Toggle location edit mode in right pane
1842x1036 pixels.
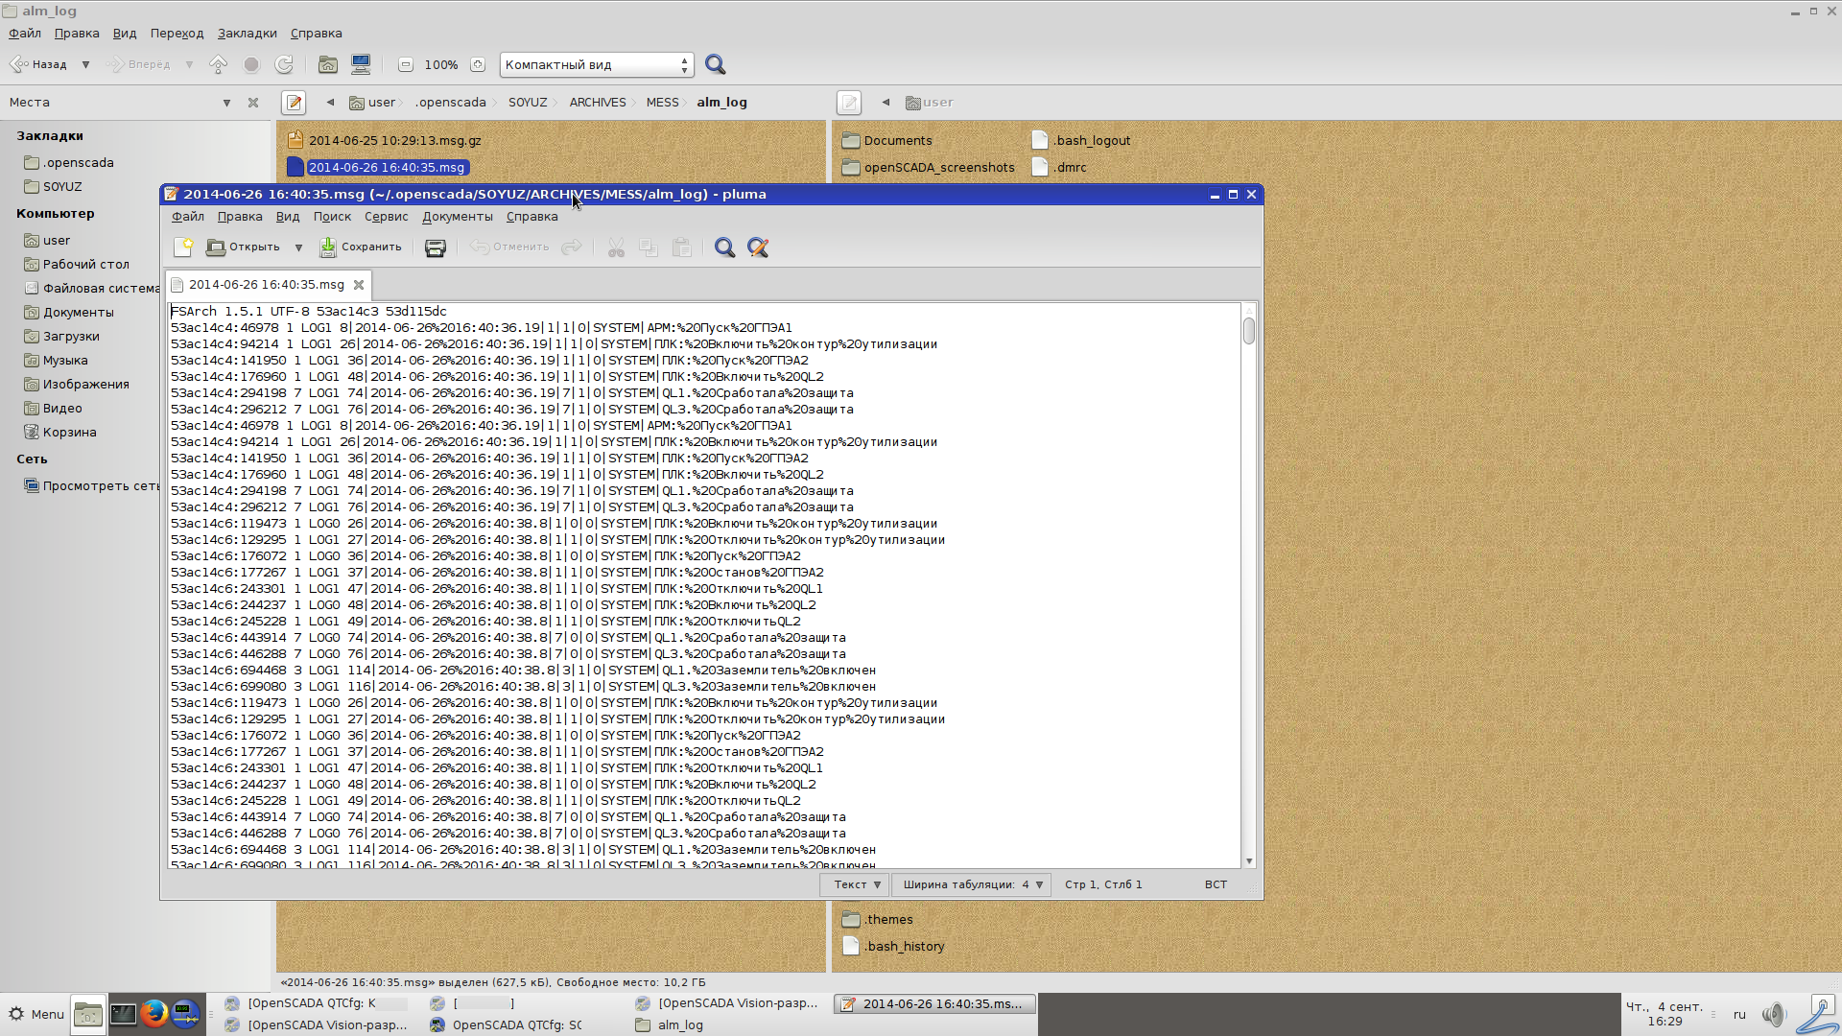848,103
